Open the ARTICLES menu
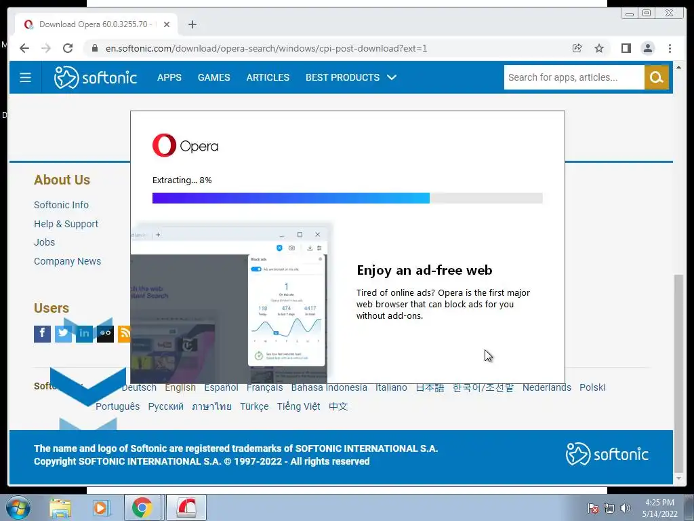This screenshot has width=694, height=521. tap(268, 77)
